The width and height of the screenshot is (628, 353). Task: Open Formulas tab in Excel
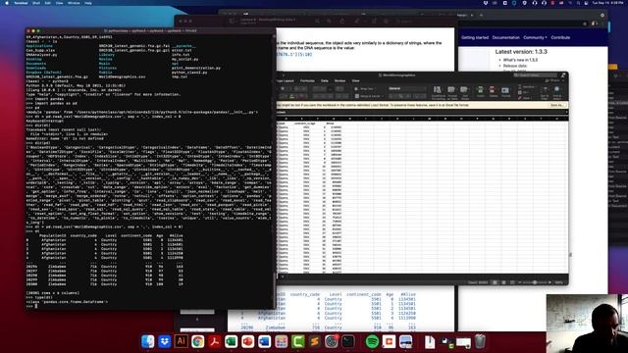tap(307, 80)
